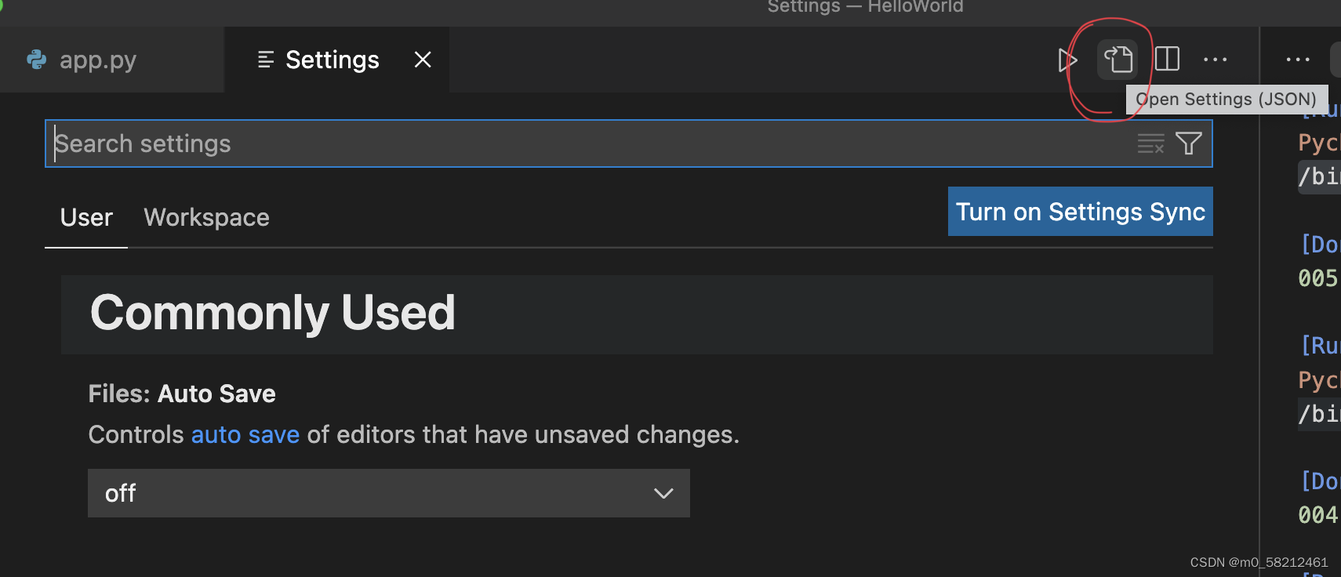Click the settings list icon on Settings tab

point(264,59)
